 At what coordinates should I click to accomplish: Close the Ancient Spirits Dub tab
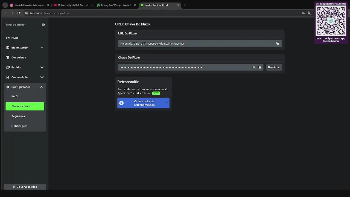click(92, 5)
